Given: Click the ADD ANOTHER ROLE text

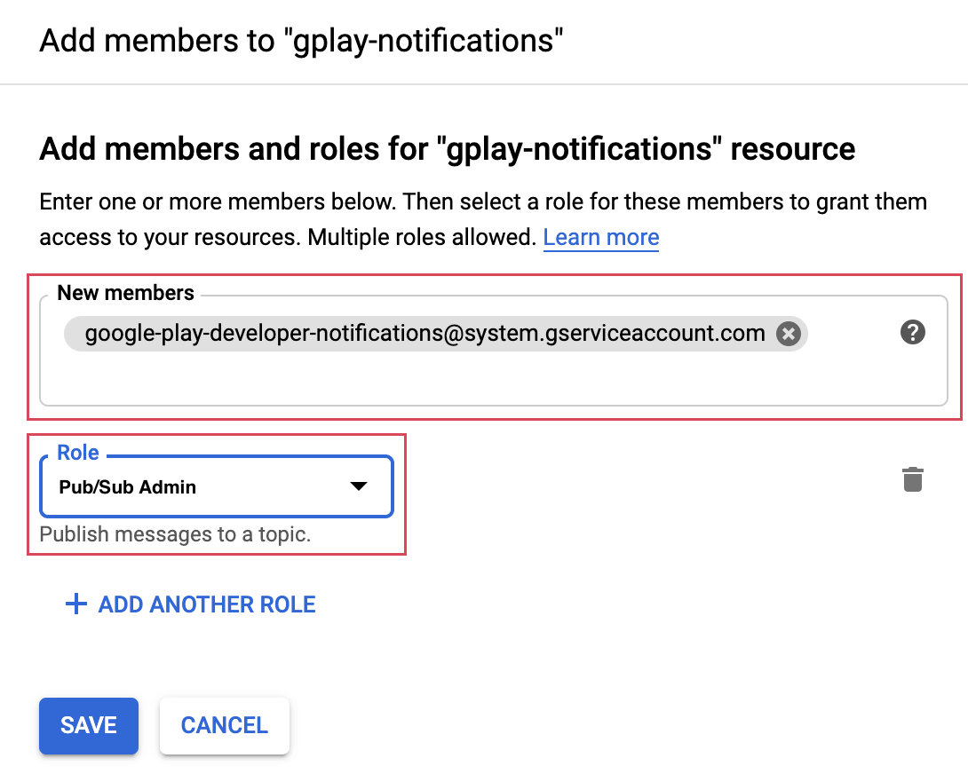Looking at the screenshot, I should [207, 604].
